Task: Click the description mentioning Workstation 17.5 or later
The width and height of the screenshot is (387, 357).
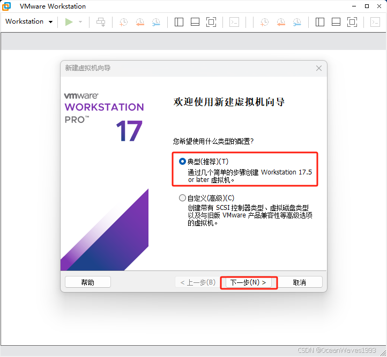Action: 250,176
